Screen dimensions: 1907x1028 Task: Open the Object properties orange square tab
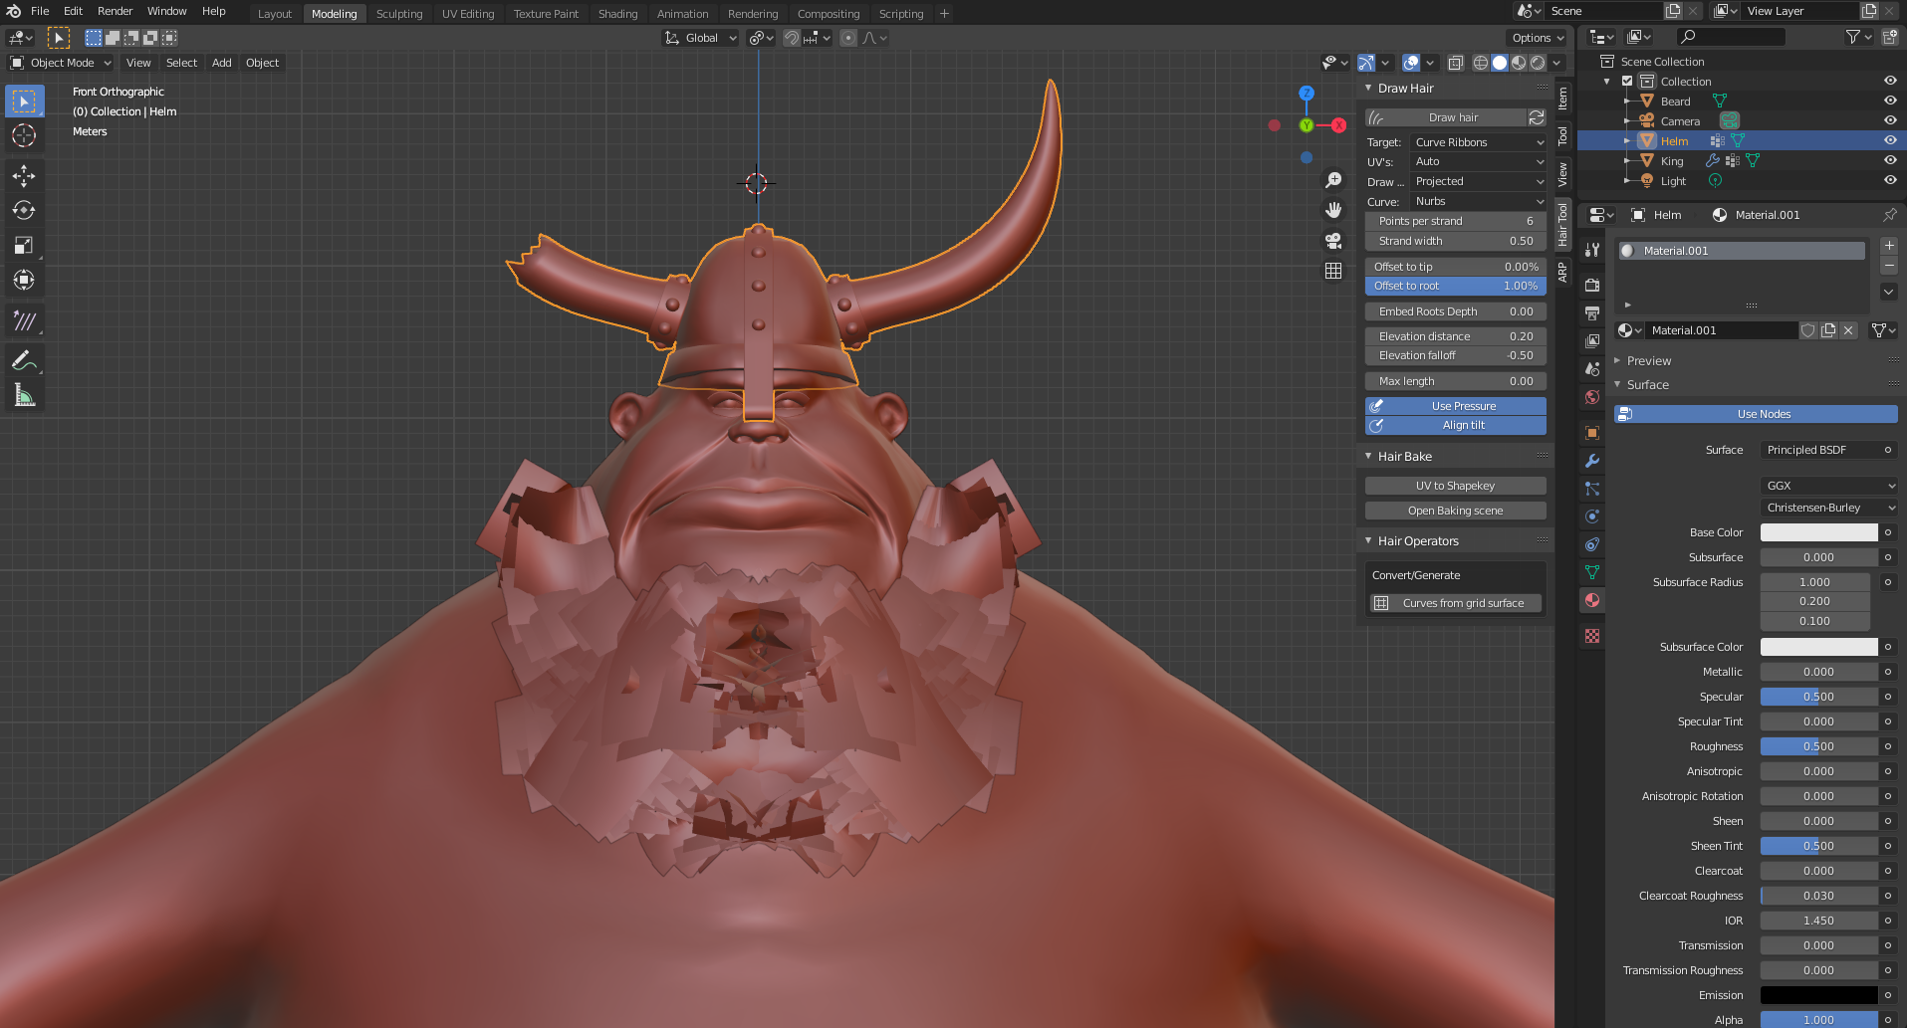click(x=1592, y=433)
